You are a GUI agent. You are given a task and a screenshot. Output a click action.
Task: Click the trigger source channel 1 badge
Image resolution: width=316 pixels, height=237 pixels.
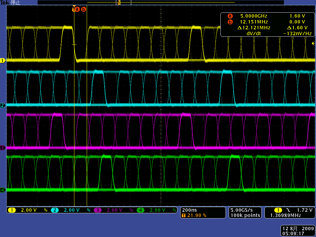coord(278,210)
